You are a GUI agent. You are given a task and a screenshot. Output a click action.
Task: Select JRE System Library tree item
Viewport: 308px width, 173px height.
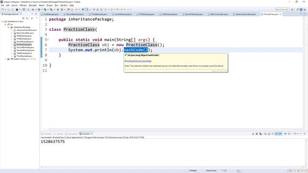pyautogui.click(x=23, y=59)
